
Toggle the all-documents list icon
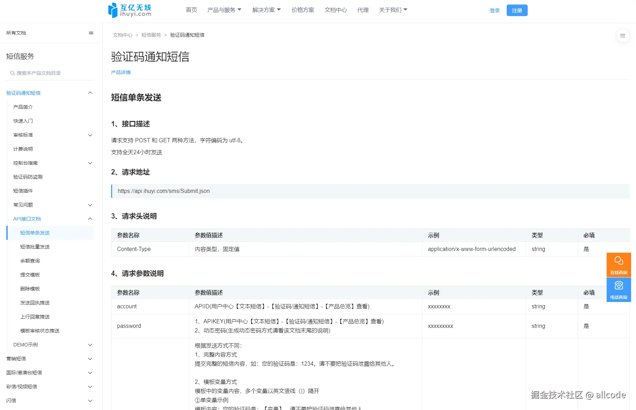point(91,33)
